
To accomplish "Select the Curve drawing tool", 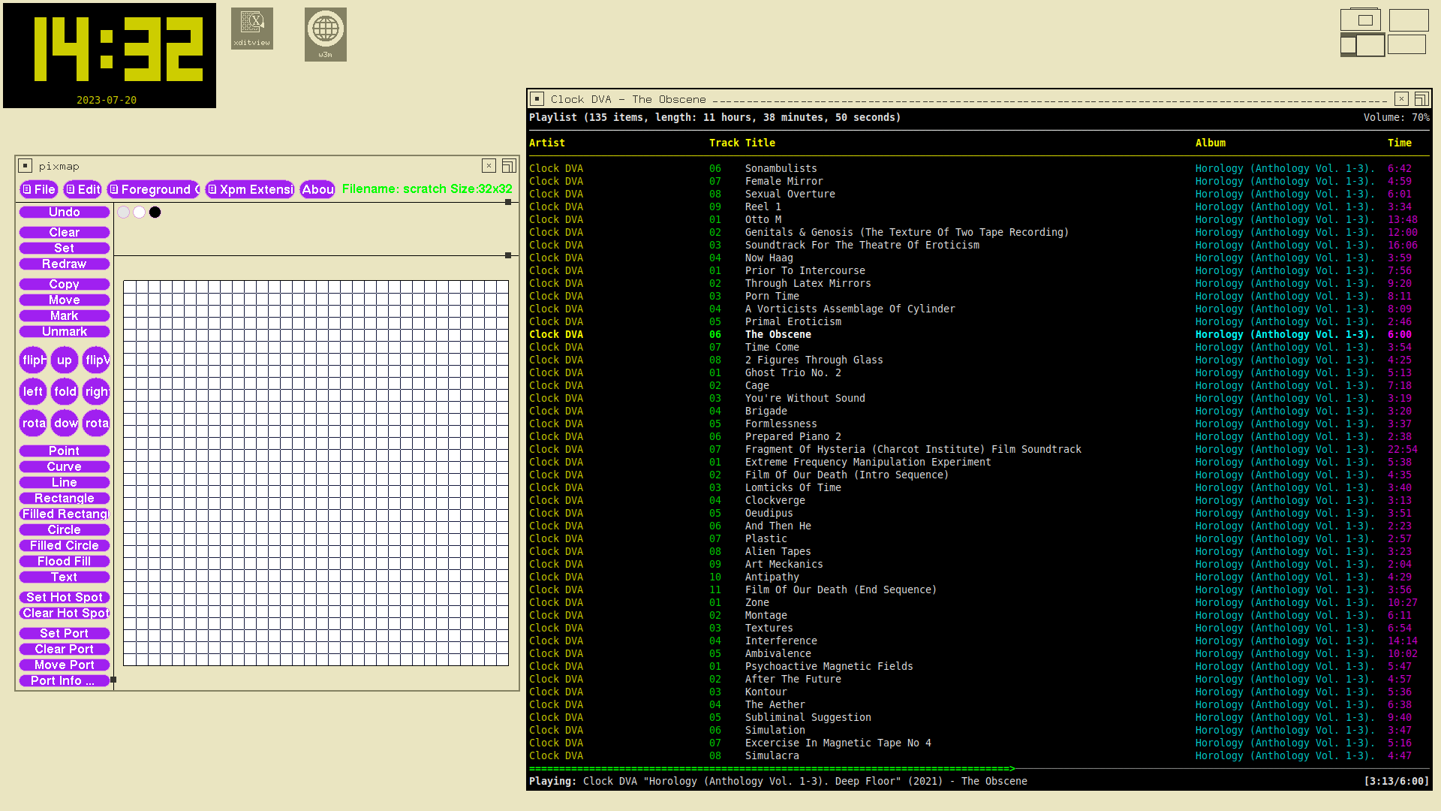I will point(65,467).
